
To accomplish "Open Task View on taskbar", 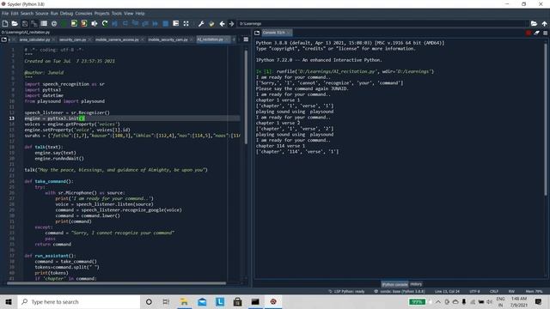I will 166,301.
